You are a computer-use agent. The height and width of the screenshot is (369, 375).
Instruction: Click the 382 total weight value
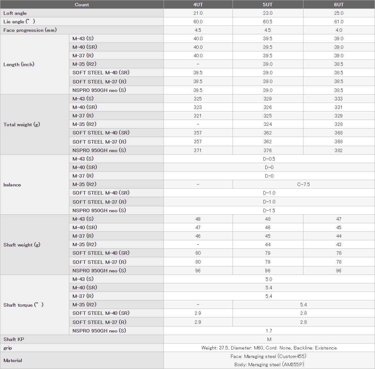click(x=338, y=150)
